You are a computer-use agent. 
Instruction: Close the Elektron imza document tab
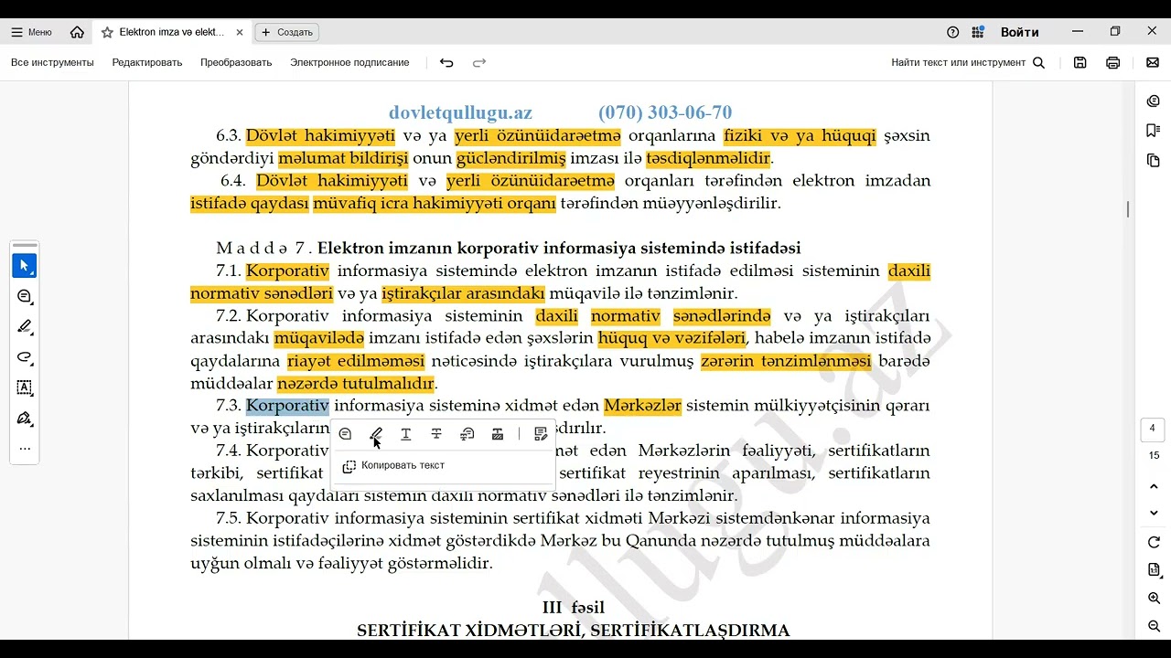pos(240,32)
